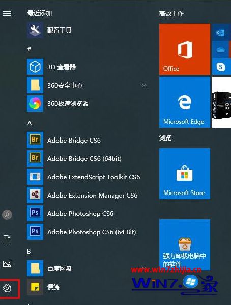Viewport: 231px width, 305px height.
Task: Open the Skype small tile
Action: (221, 67)
